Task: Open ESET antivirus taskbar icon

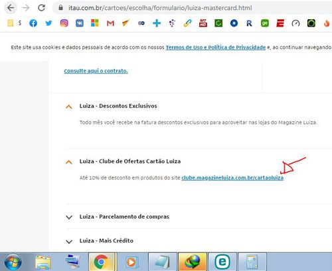Action: coord(222,262)
